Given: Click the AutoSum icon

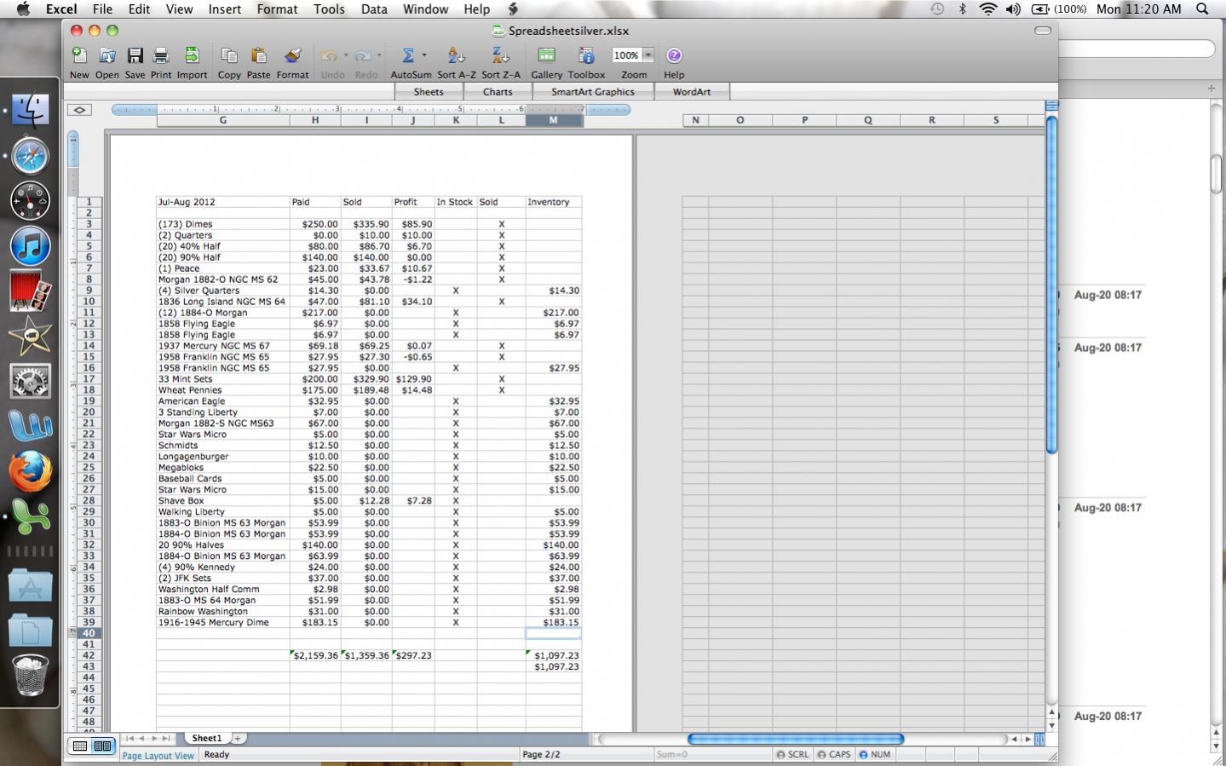Looking at the screenshot, I should pos(407,56).
